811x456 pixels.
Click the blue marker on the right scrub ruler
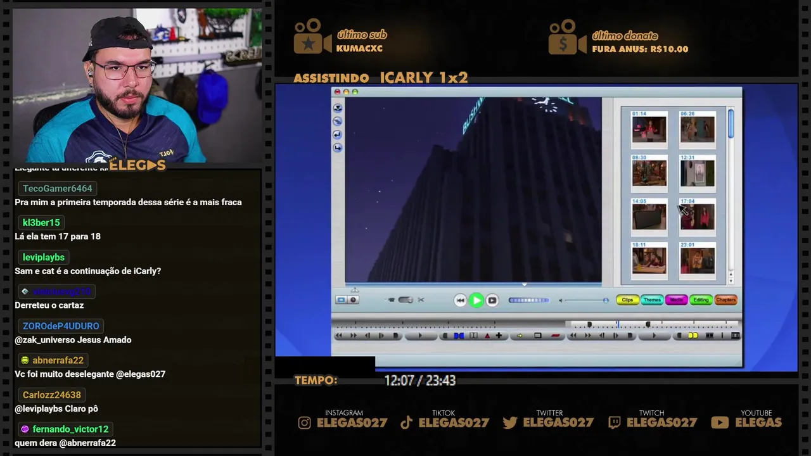pos(618,324)
